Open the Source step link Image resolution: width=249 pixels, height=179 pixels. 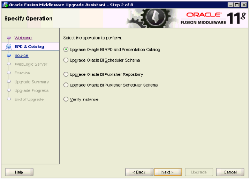point(21,55)
